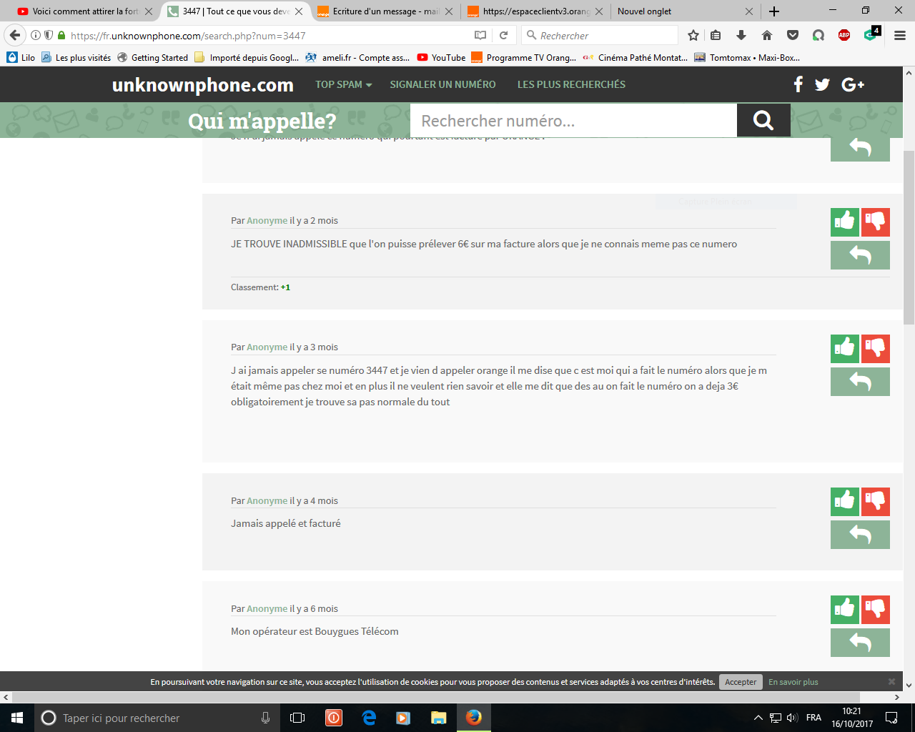This screenshot has height=732, width=915.
Task: Open SIGNALER UN NUMÉRO menu item
Action: coord(442,84)
